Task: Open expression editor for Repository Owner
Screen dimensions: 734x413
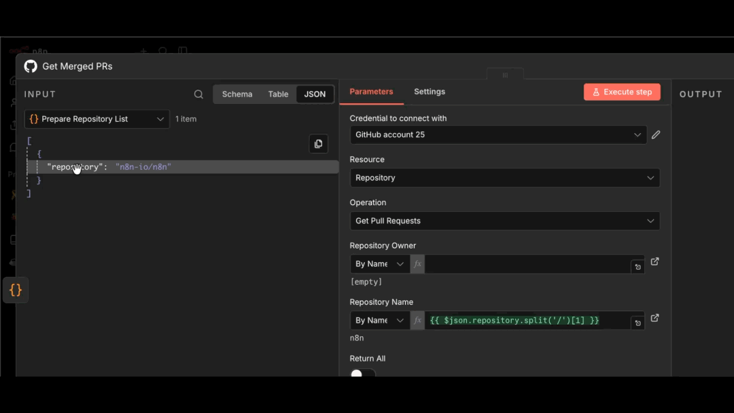Action: click(x=654, y=262)
